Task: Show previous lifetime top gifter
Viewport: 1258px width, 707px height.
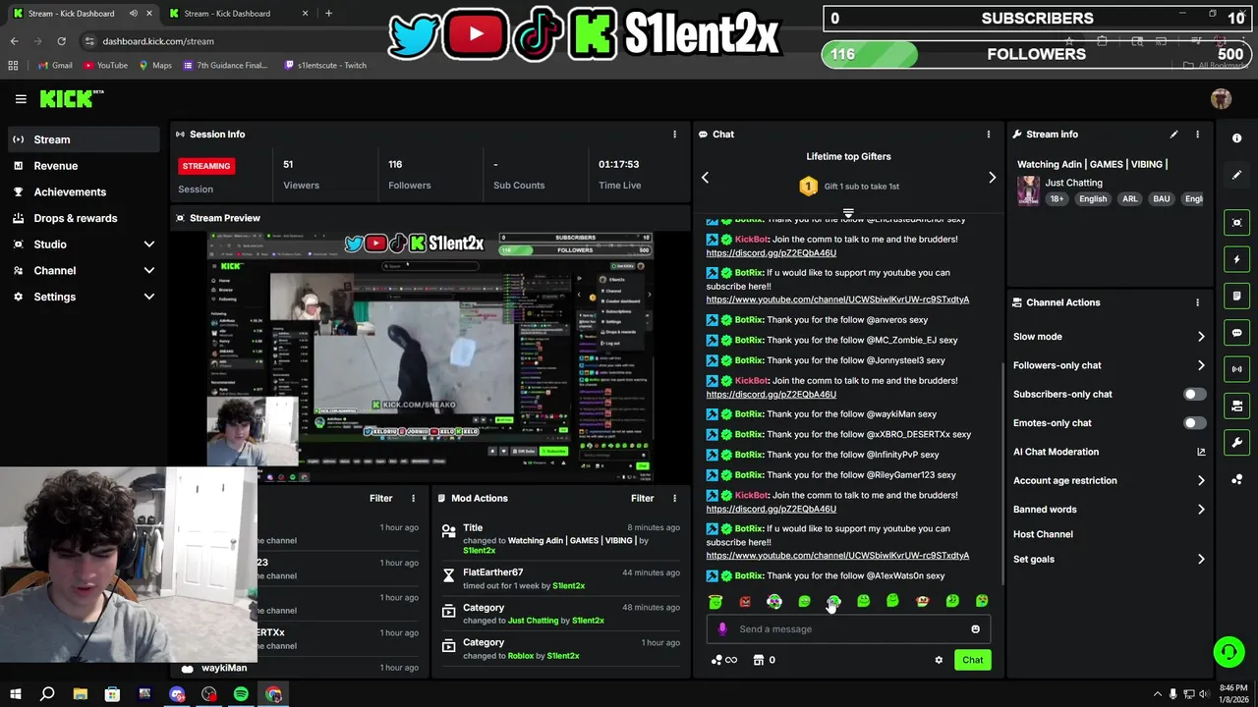Action: click(x=705, y=178)
